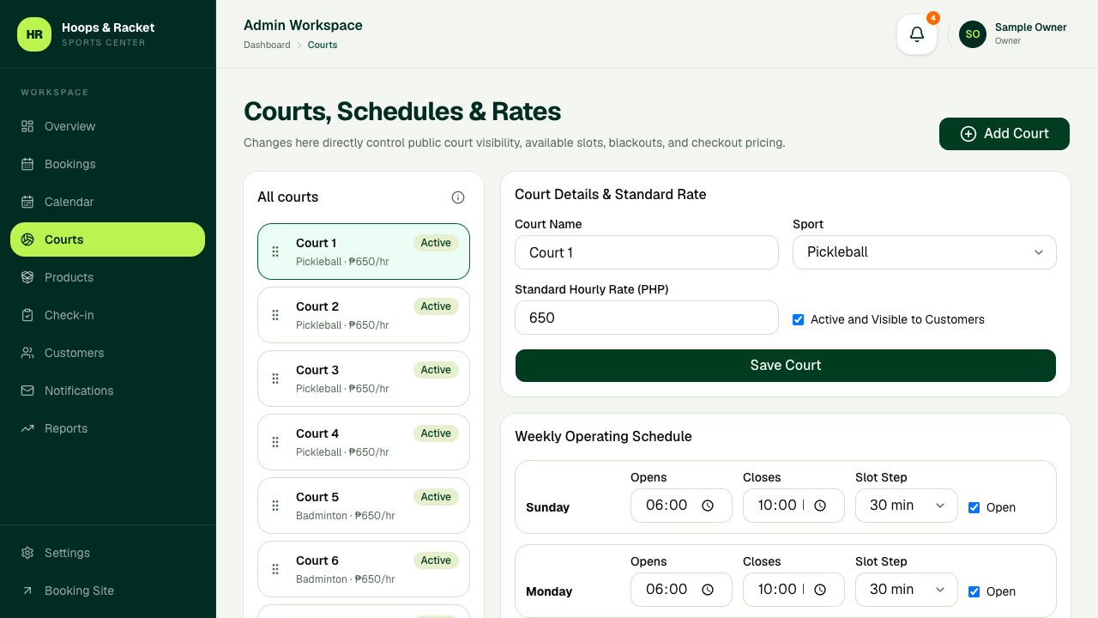This screenshot has width=1098, height=618.
Task: Click the Notifications envelope icon in sidebar
Action: (27, 391)
